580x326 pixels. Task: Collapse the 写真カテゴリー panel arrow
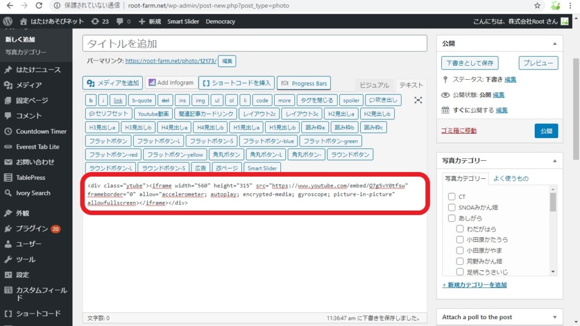(553, 161)
